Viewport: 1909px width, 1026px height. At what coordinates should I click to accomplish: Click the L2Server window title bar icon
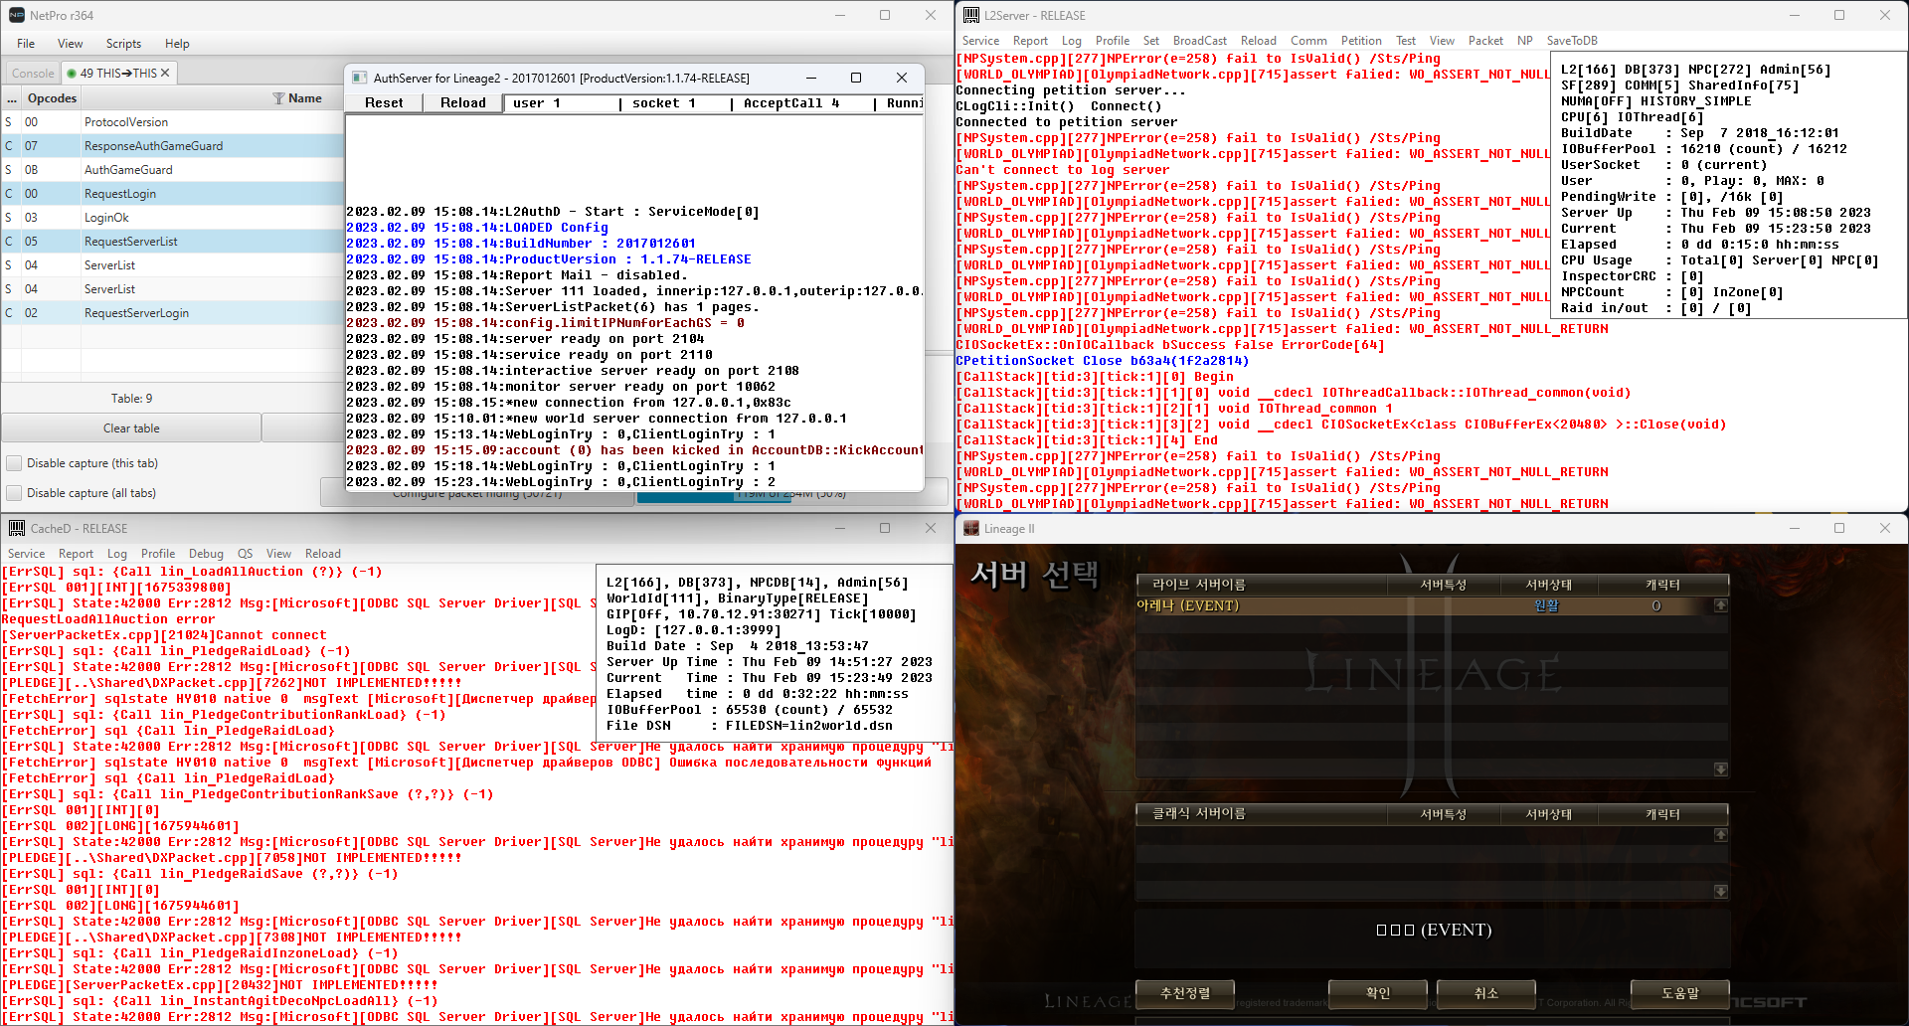tap(971, 16)
